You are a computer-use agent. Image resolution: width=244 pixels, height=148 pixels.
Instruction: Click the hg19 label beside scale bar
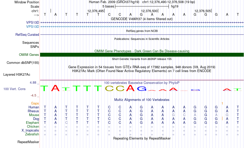point(175,6)
